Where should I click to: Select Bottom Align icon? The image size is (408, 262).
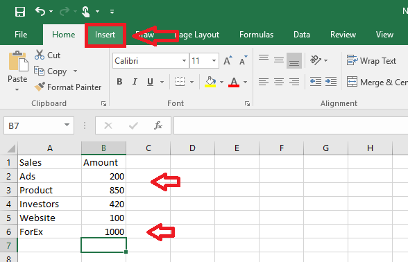click(x=294, y=60)
